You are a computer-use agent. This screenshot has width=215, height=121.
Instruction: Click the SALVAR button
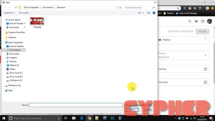click(x=202, y=31)
